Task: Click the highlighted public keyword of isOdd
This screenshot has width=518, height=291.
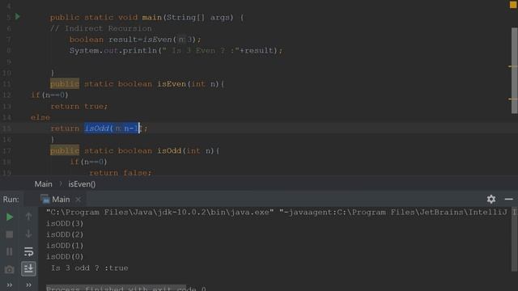Action: click(x=65, y=151)
